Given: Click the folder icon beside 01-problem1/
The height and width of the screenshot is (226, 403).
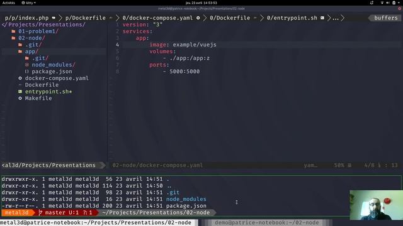Looking at the screenshot, I should tap(13, 31).
